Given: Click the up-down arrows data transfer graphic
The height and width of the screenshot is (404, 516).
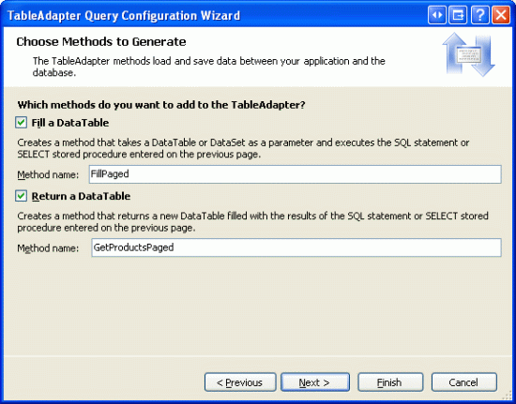Looking at the screenshot, I should [468, 54].
